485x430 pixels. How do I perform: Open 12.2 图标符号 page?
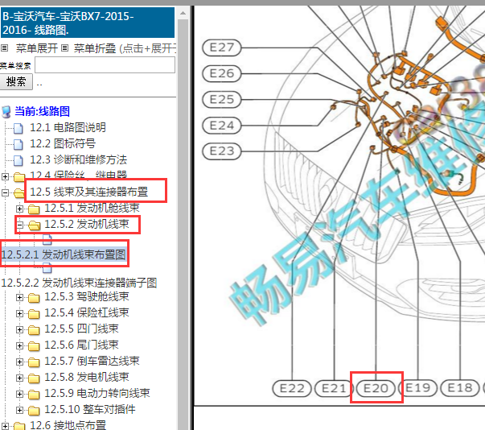[63, 143]
